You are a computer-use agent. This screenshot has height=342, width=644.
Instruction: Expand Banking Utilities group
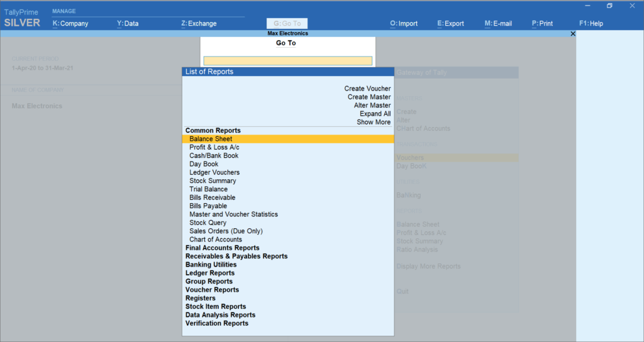(x=211, y=265)
